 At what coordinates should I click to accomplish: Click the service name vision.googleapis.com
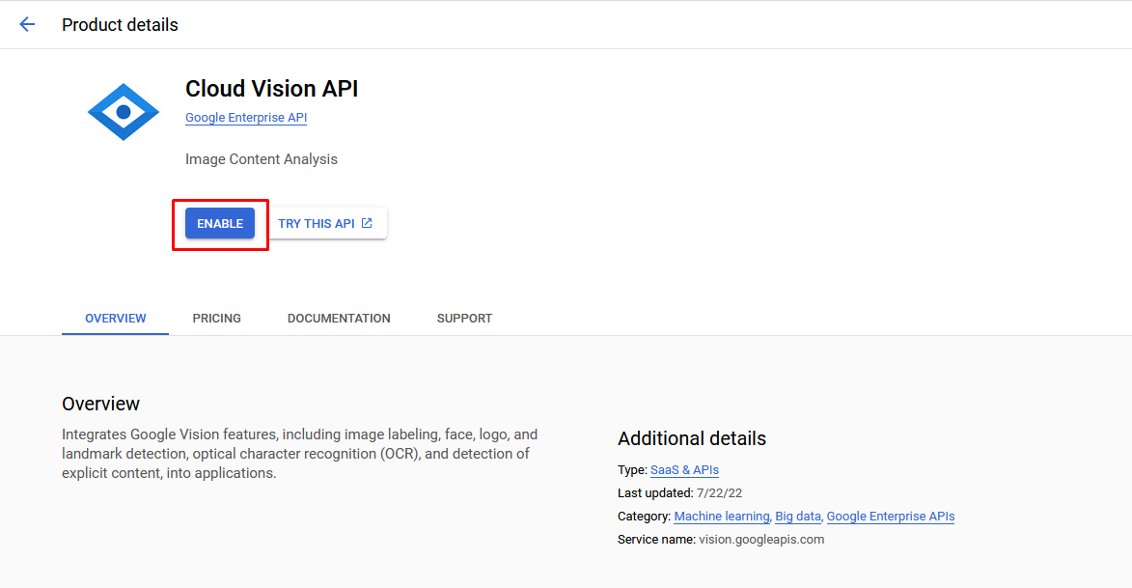tap(760, 540)
